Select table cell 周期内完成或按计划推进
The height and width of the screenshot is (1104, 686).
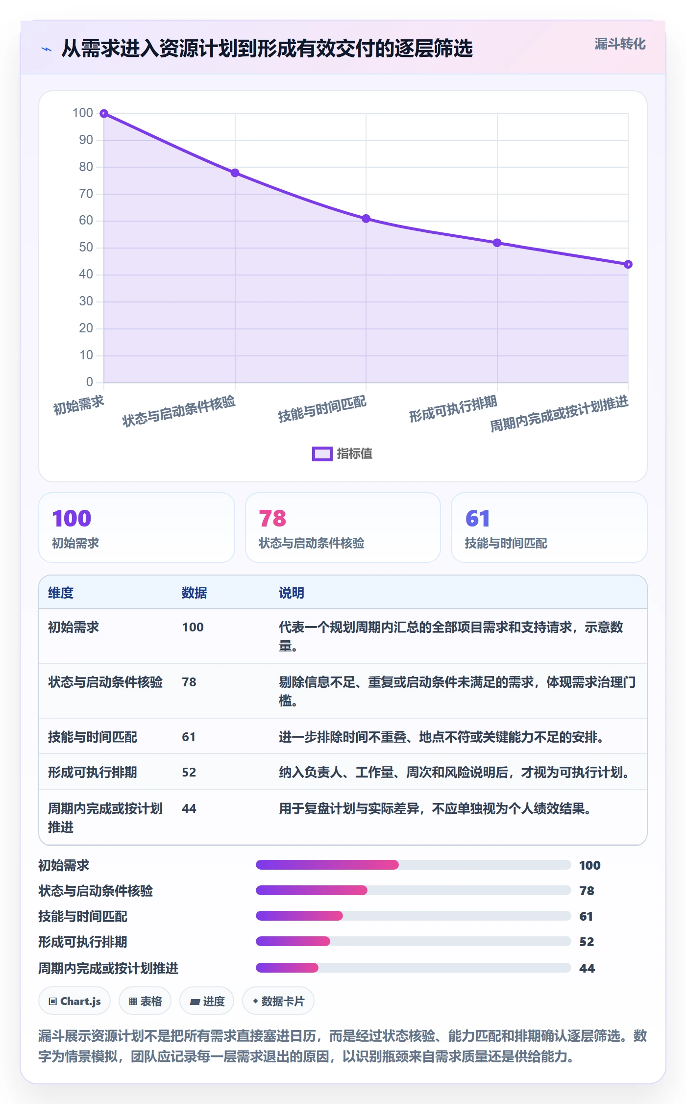105,818
